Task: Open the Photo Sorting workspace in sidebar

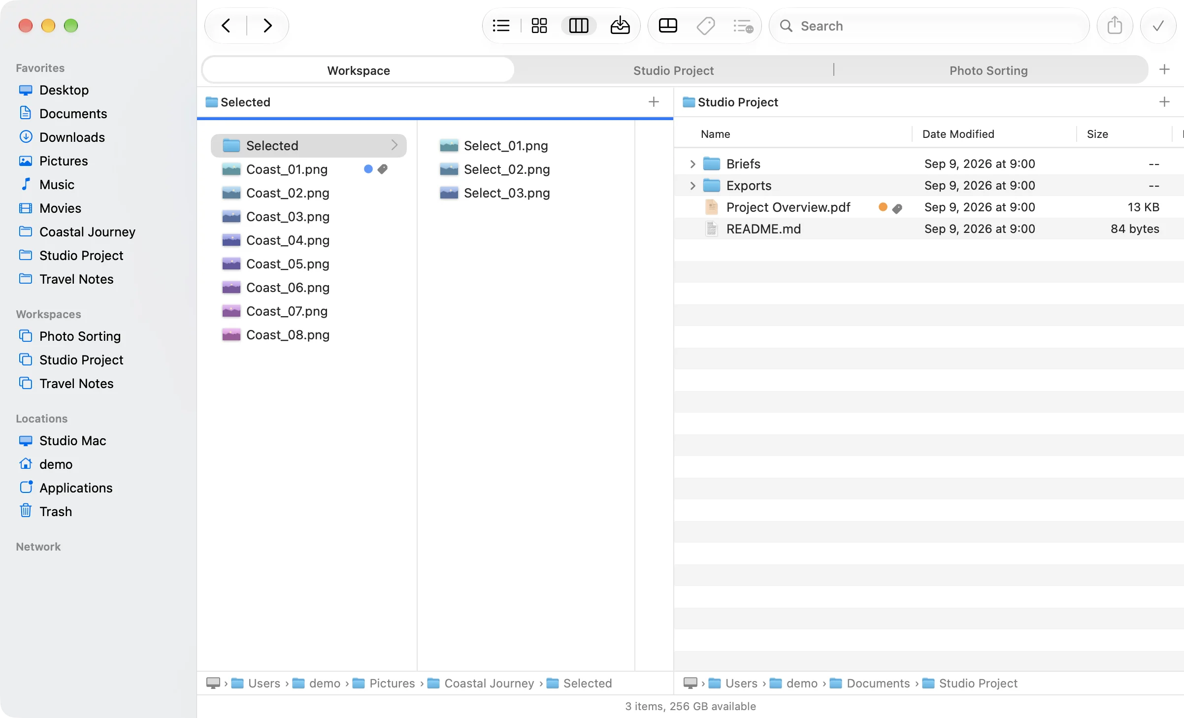Action: click(80, 336)
